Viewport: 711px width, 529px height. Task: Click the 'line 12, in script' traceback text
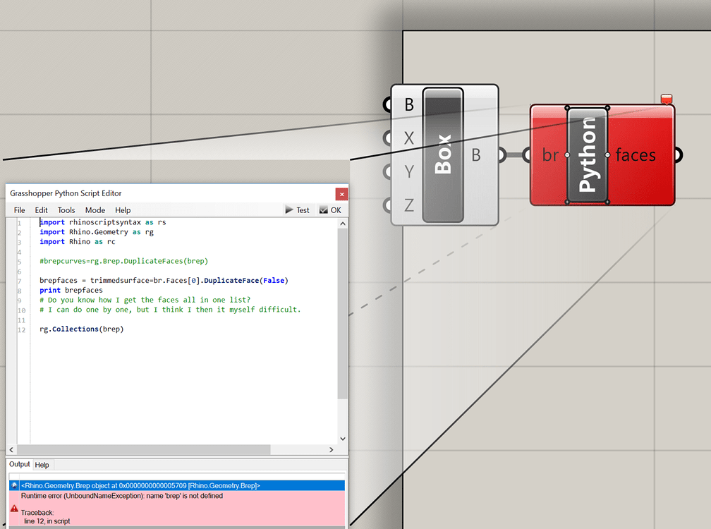tap(47, 521)
